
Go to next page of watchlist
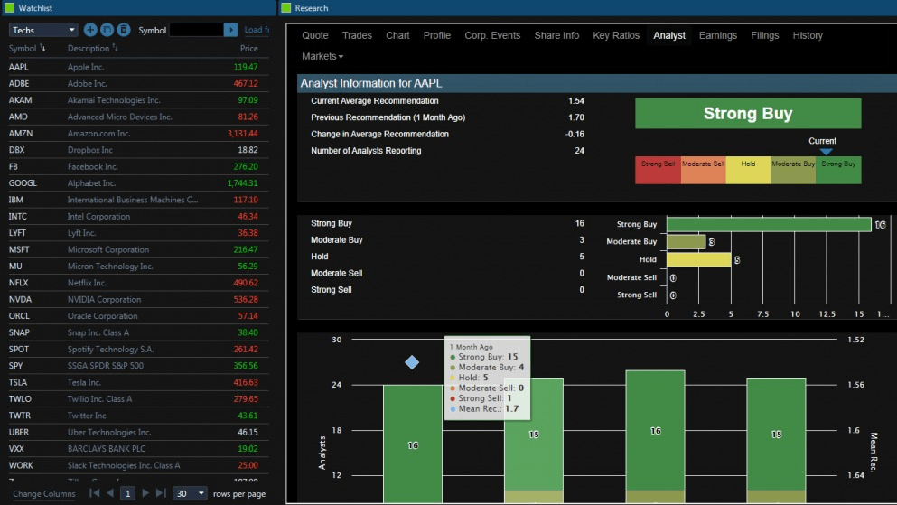[145, 493]
